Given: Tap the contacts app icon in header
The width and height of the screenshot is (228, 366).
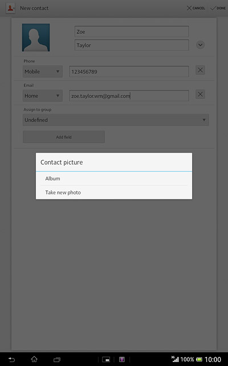Looking at the screenshot, I should (x=10, y=8).
